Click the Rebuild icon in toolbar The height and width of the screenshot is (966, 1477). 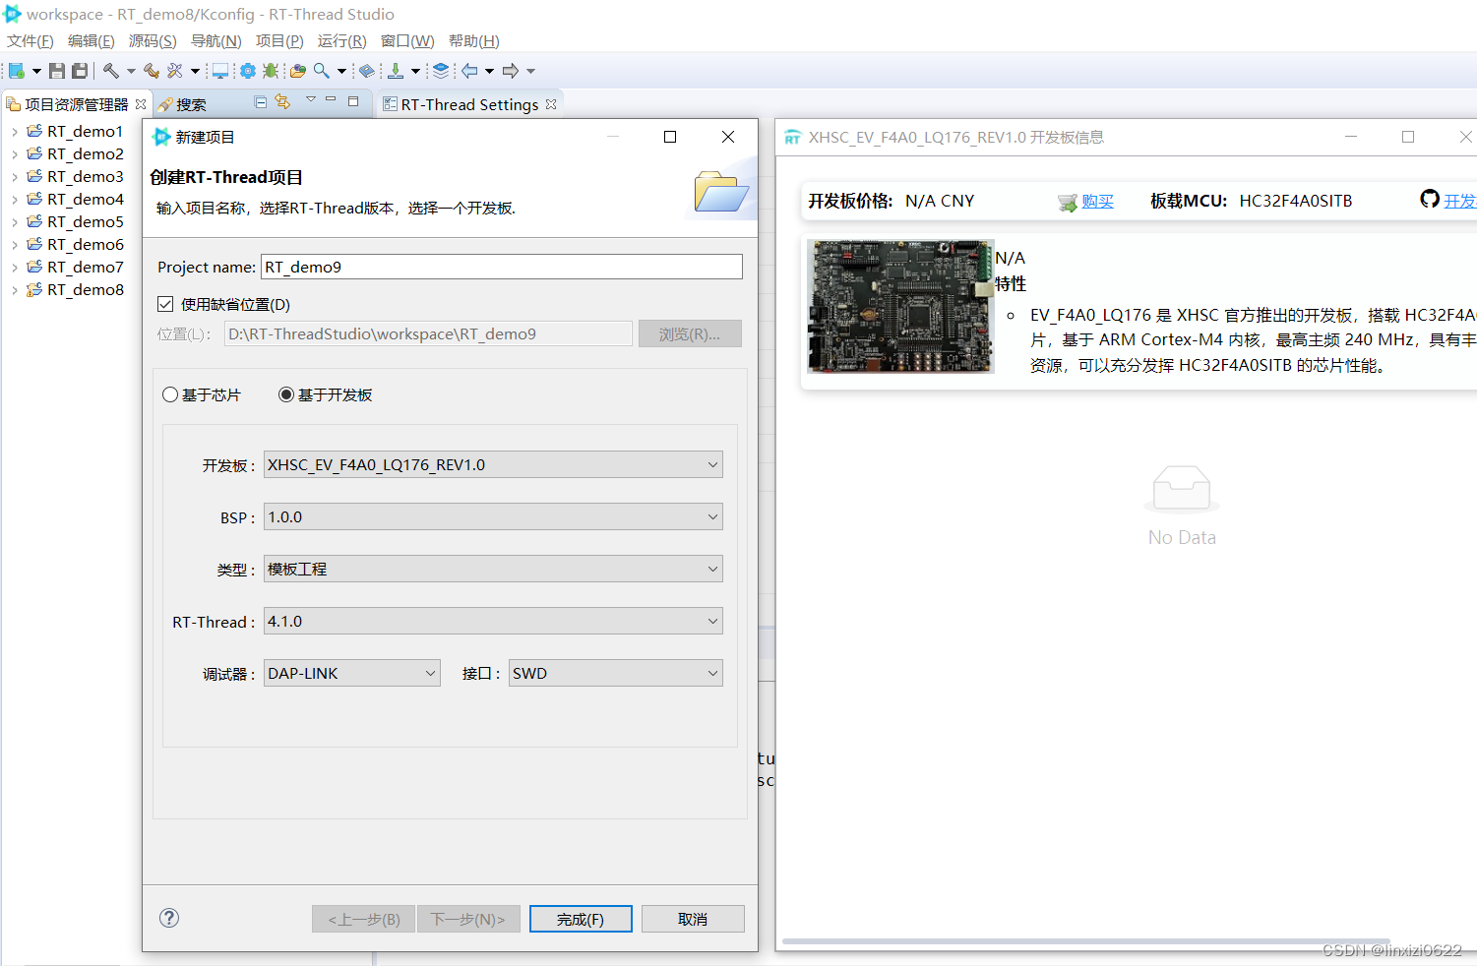coord(152,71)
